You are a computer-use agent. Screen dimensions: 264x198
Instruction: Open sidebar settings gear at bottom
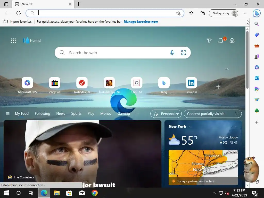pos(257,182)
